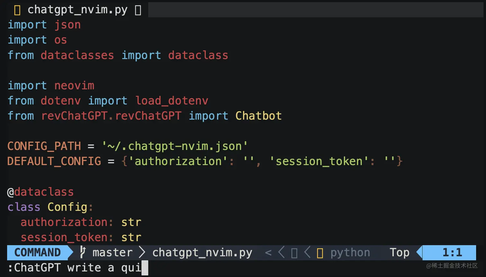
Task: Click the Top scroll position indicator
Action: coord(400,253)
